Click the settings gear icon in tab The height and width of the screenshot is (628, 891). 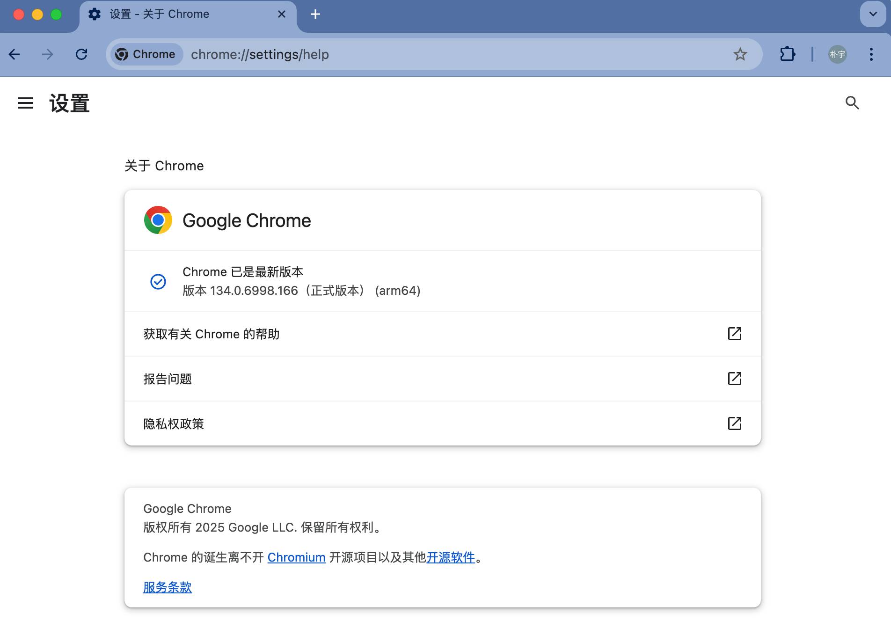tap(95, 14)
